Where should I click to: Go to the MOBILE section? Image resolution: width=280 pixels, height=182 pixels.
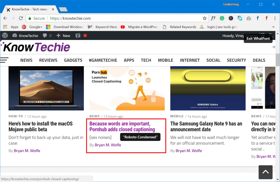tap(165, 60)
